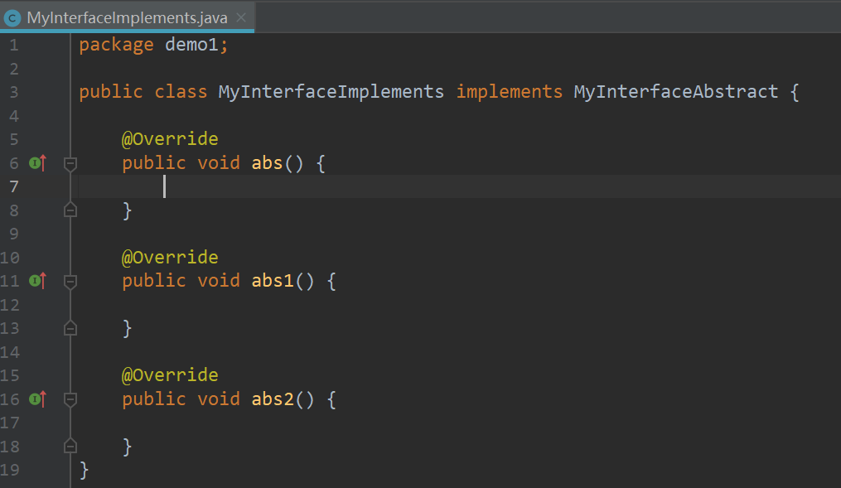Click the 'implements' keyword

click(x=509, y=92)
